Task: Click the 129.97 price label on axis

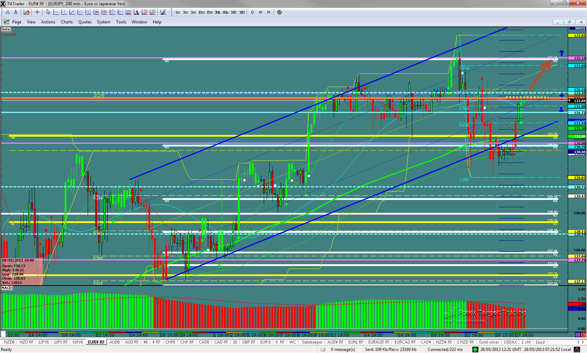Action: tap(577, 178)
